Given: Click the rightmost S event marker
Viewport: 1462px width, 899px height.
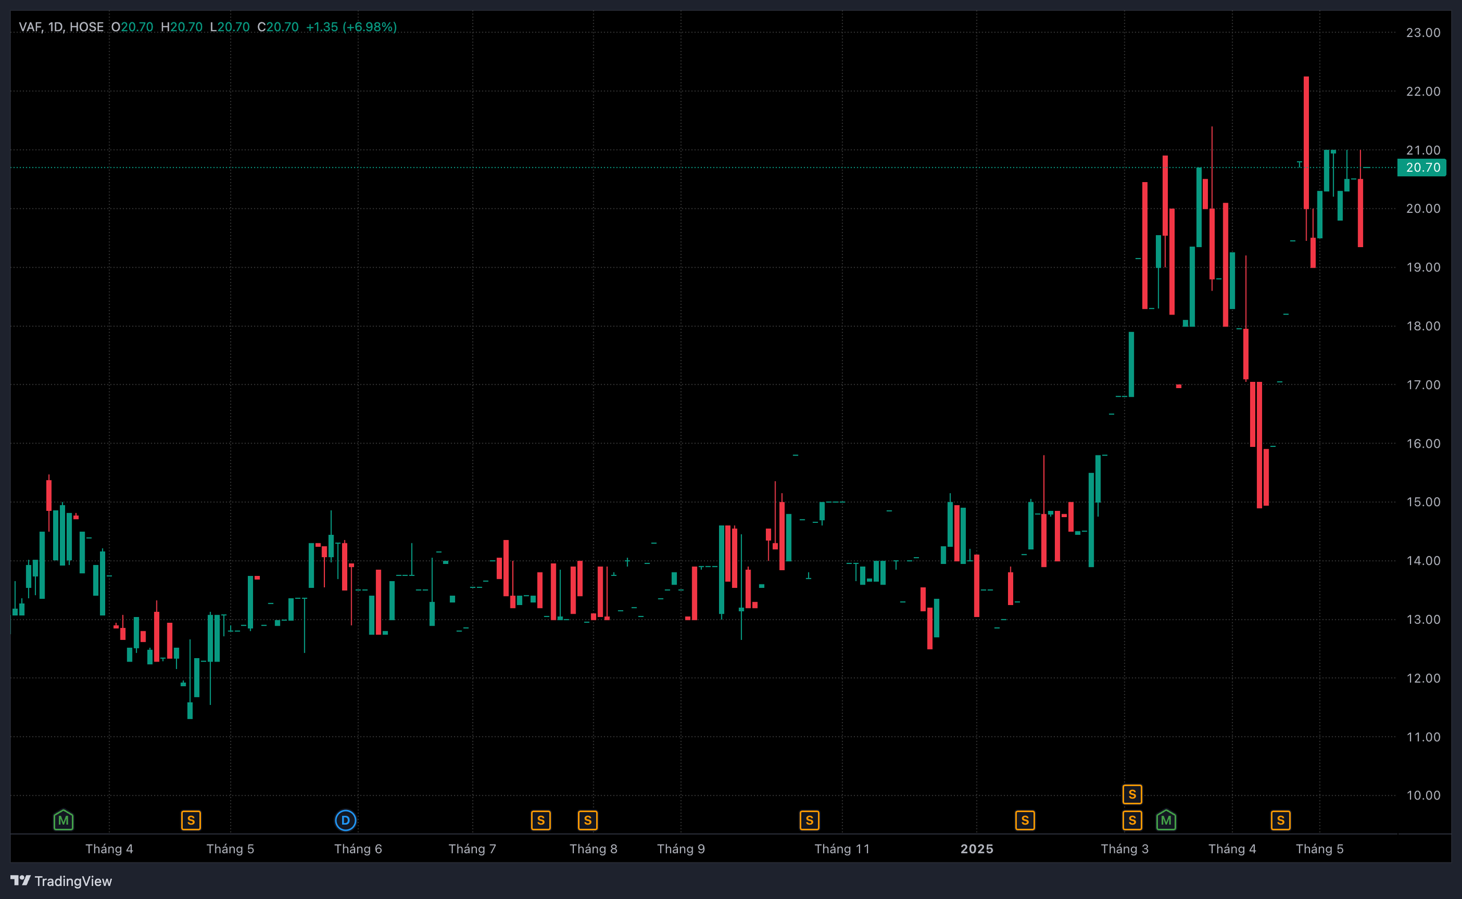Looking at the screenshot, I should 1280,821.
